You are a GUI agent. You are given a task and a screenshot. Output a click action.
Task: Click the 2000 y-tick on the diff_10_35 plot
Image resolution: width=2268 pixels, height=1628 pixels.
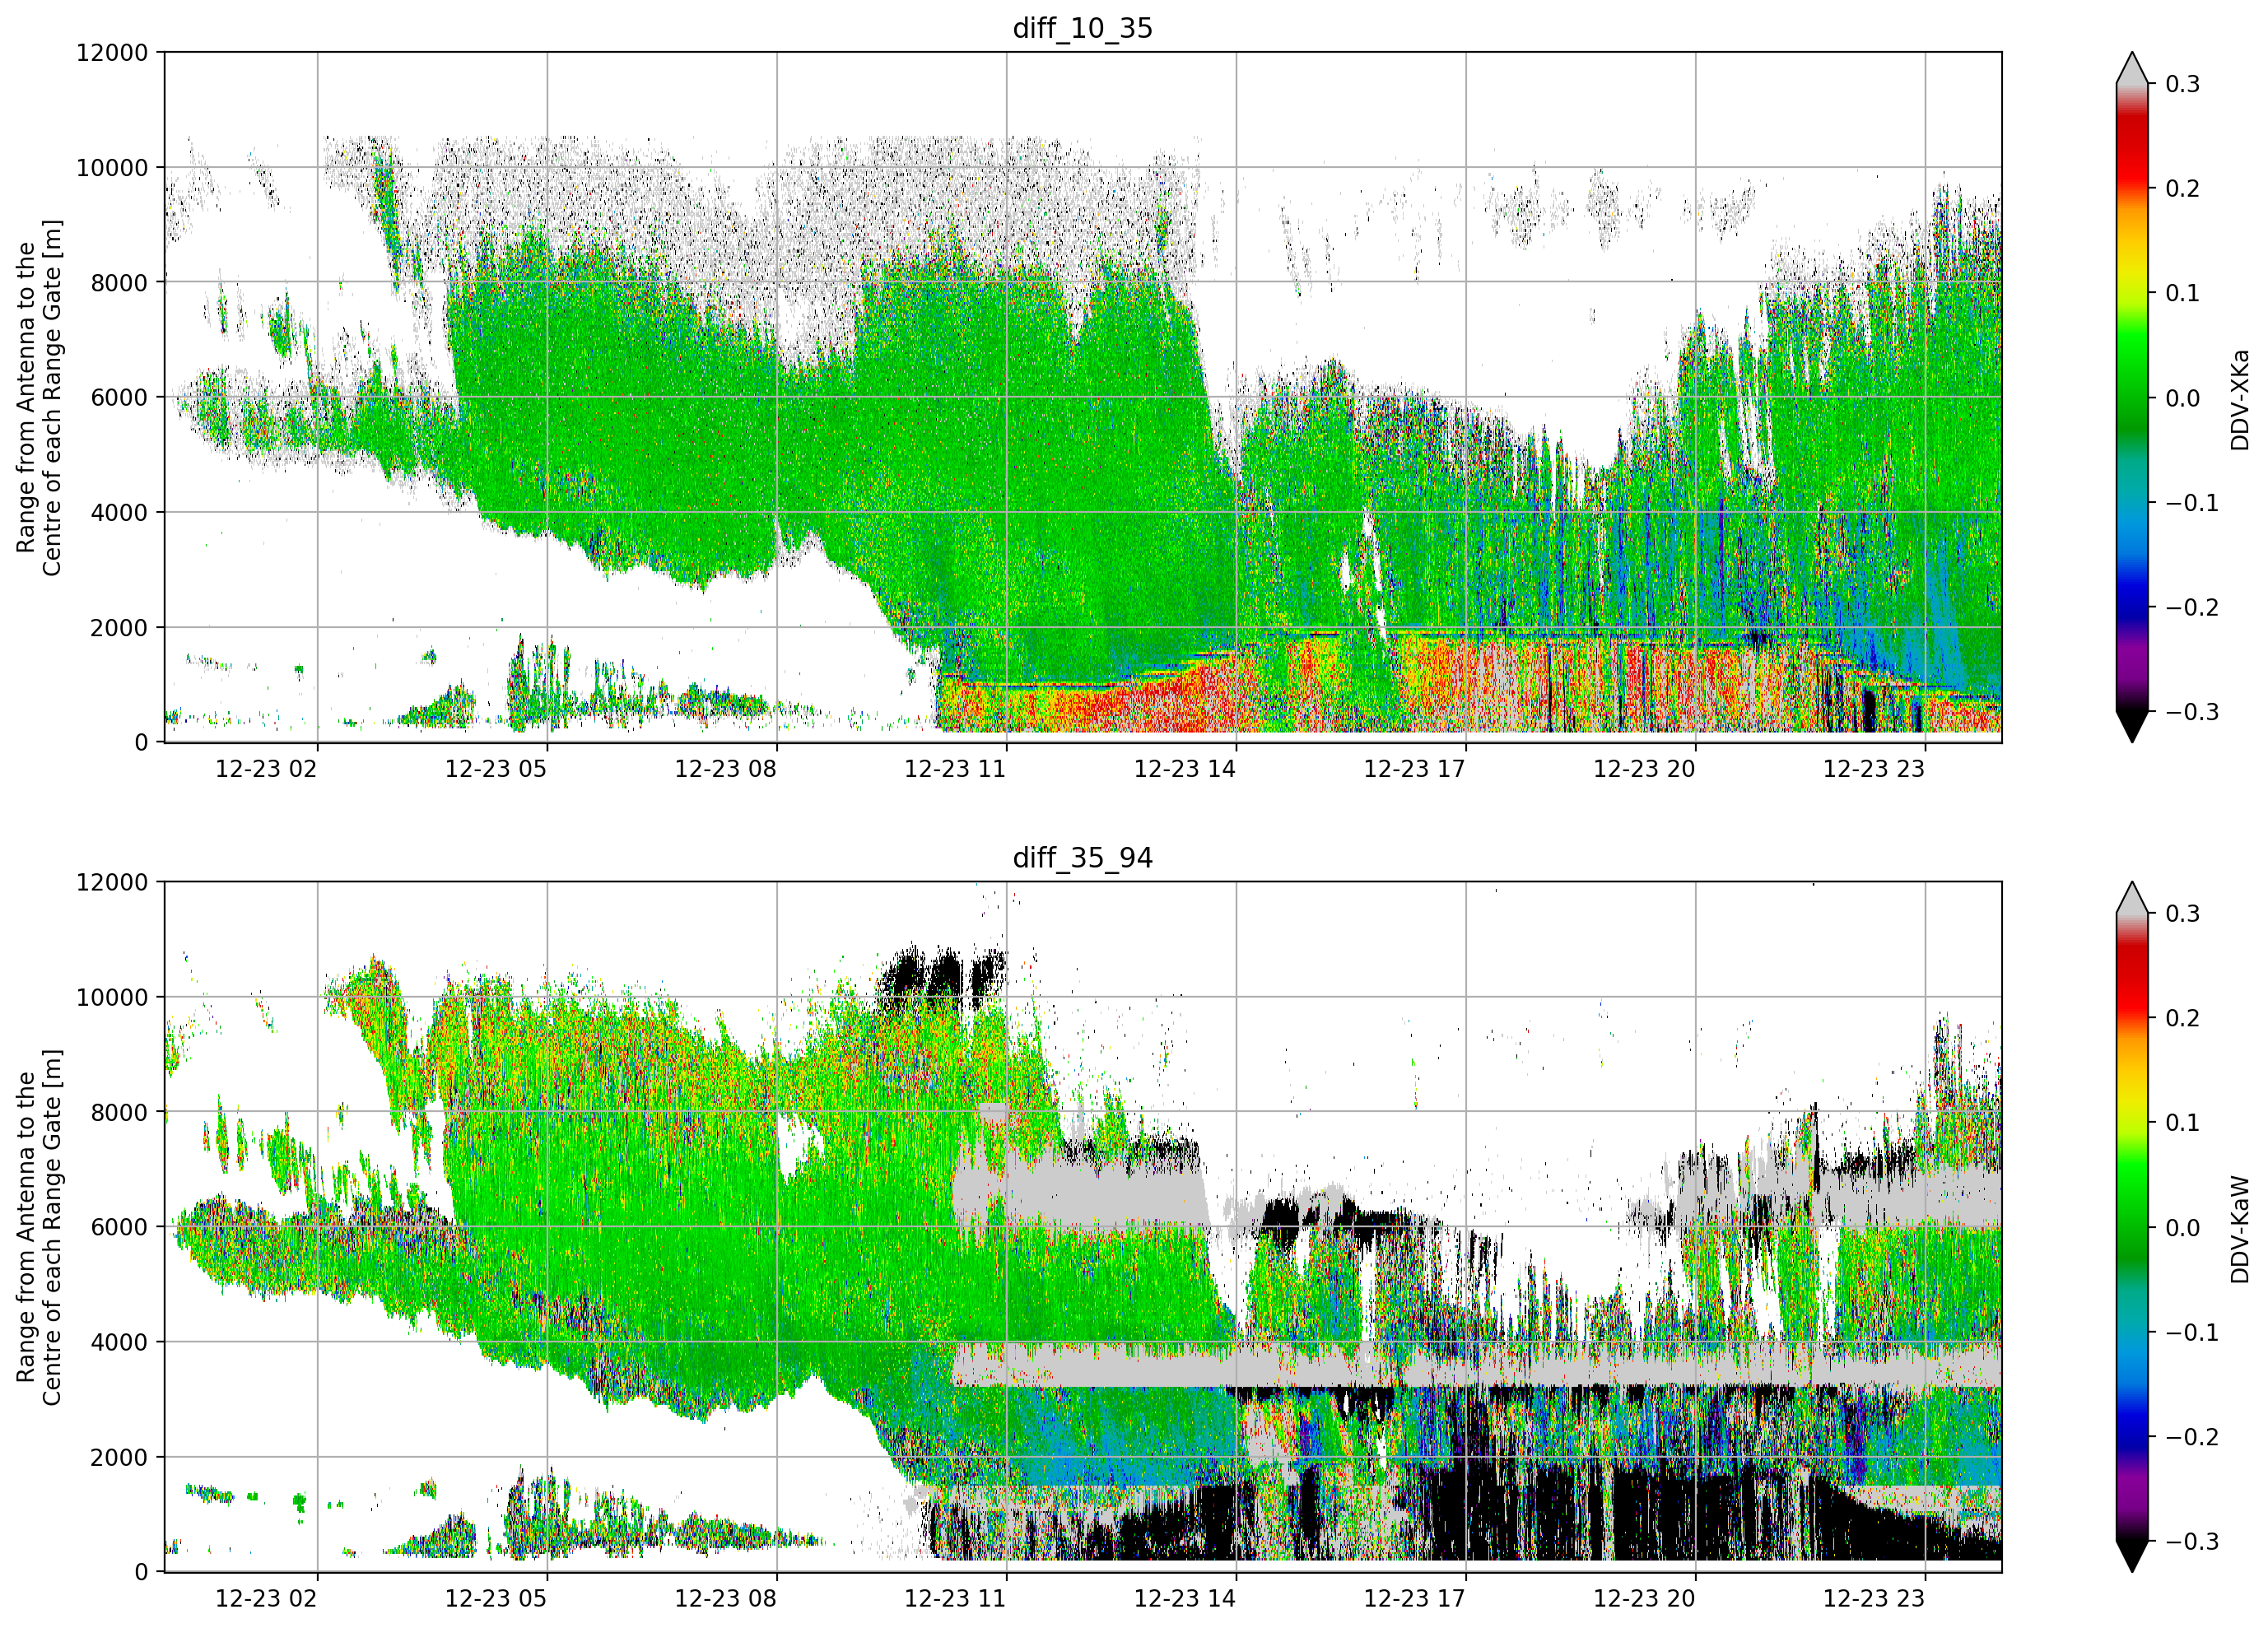(x=119, y=627)
